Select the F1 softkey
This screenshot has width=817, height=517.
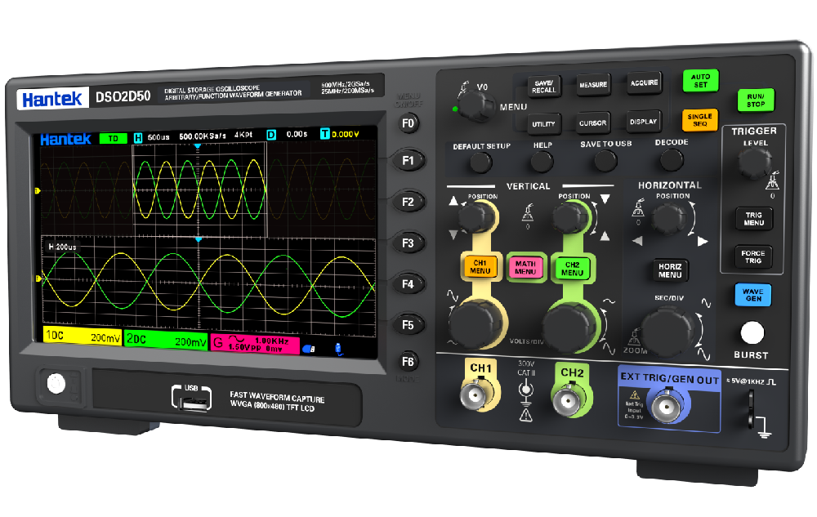(408, 160)
